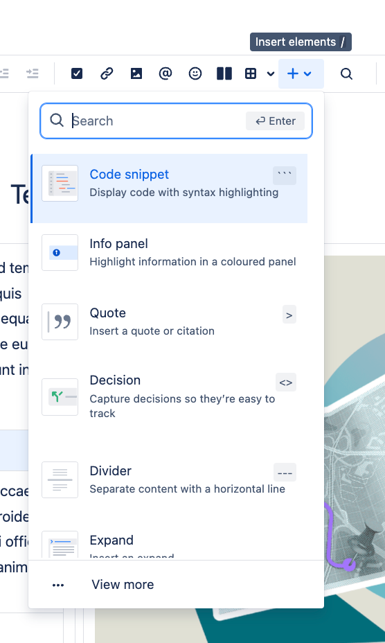Click the indent icon in the toolbar

point(32,73)
